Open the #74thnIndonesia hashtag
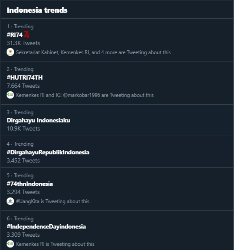234x250 pixels. click(30, 184)
